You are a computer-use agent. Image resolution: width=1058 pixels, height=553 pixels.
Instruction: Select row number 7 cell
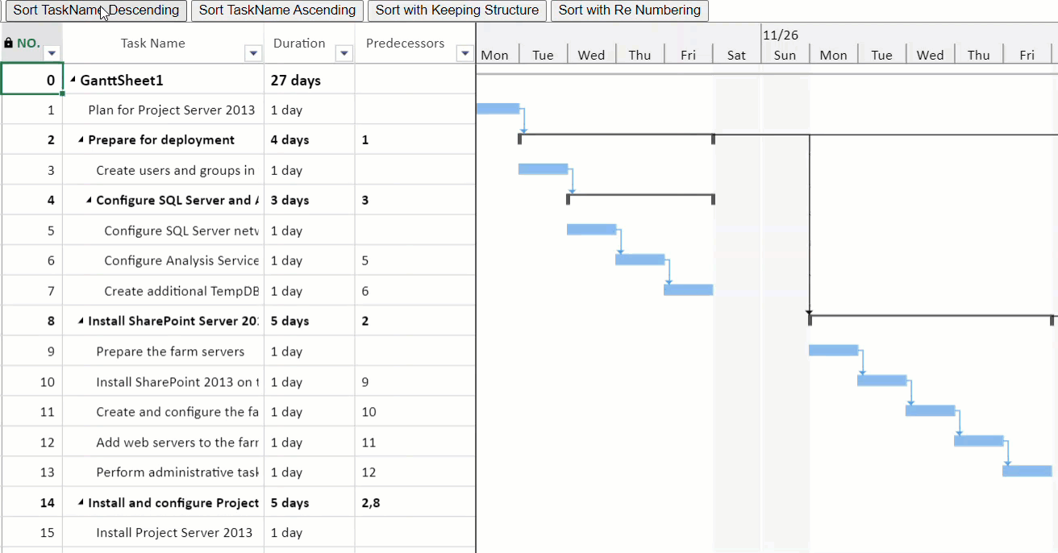click(31, 291)
